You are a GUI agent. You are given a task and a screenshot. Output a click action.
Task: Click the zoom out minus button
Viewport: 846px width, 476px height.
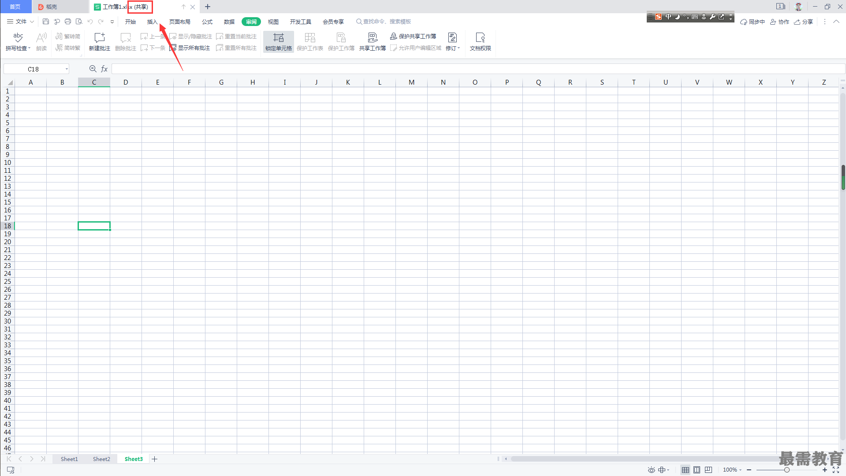[x=749, y=470]
